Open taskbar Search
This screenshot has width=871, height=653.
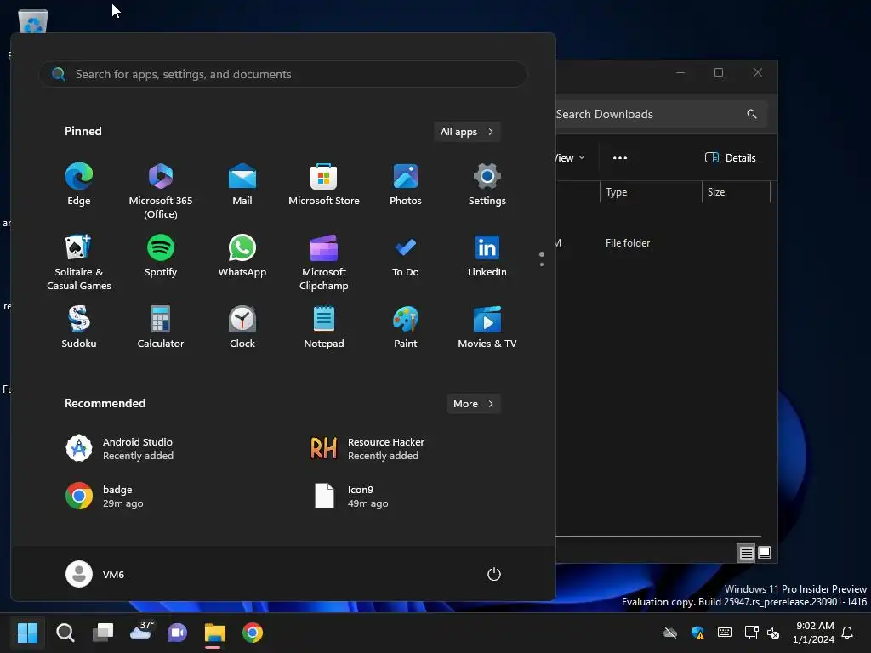(x=65, y=633)
